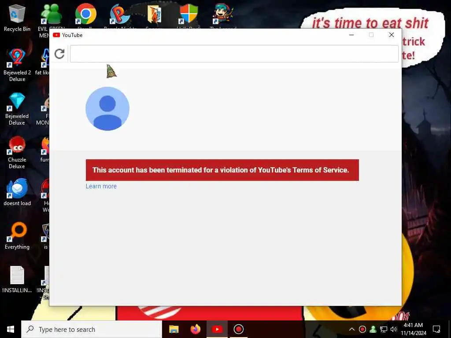Open Firefox from the taskbar
Viewport: 451px width, 338px height.
tap(196, 329)
